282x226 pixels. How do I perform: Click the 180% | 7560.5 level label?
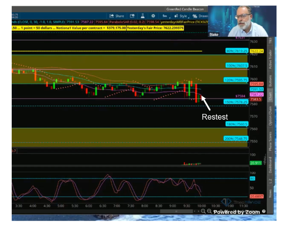[237, 124]
